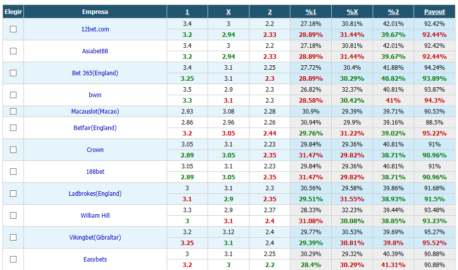Sort by the %2 column header
Image resolution: width=458 pixels, height=270 pixels.
394,12
